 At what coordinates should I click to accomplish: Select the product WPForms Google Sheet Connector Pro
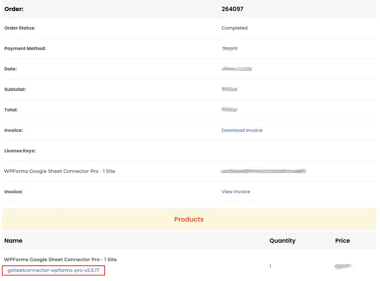pyautogui.click(x=60, y=259)
